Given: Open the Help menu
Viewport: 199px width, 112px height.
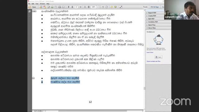Looking at the screenshot, I should [48, 4].
